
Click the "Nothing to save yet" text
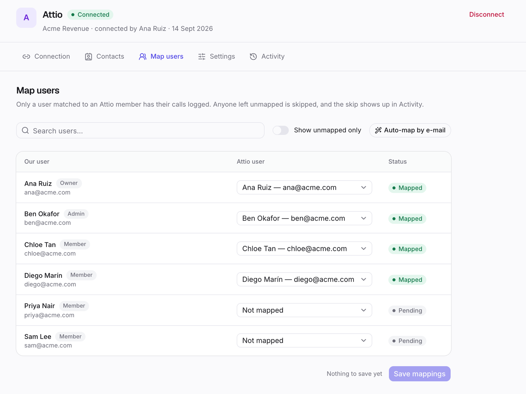pos(354,374)
